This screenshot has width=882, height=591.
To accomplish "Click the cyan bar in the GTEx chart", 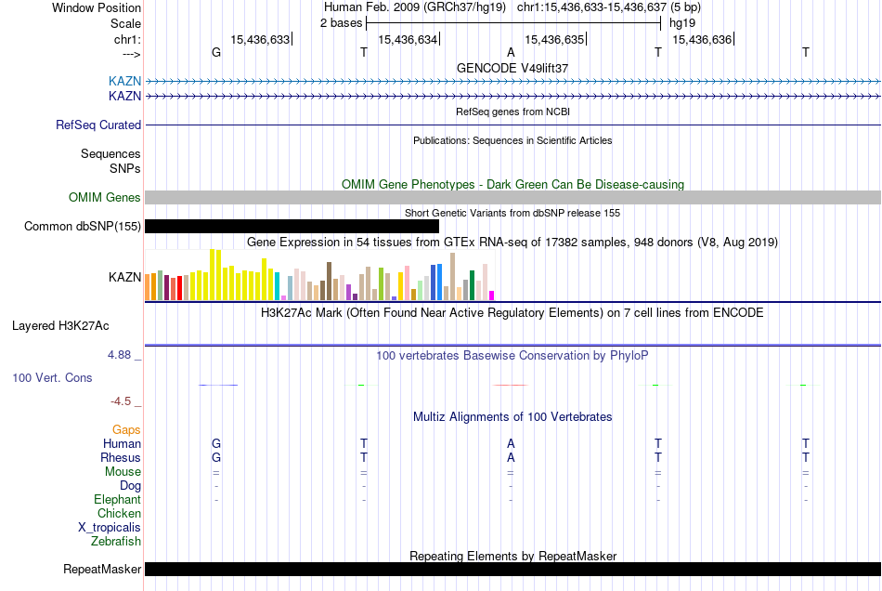I will [x=278, y=286].
